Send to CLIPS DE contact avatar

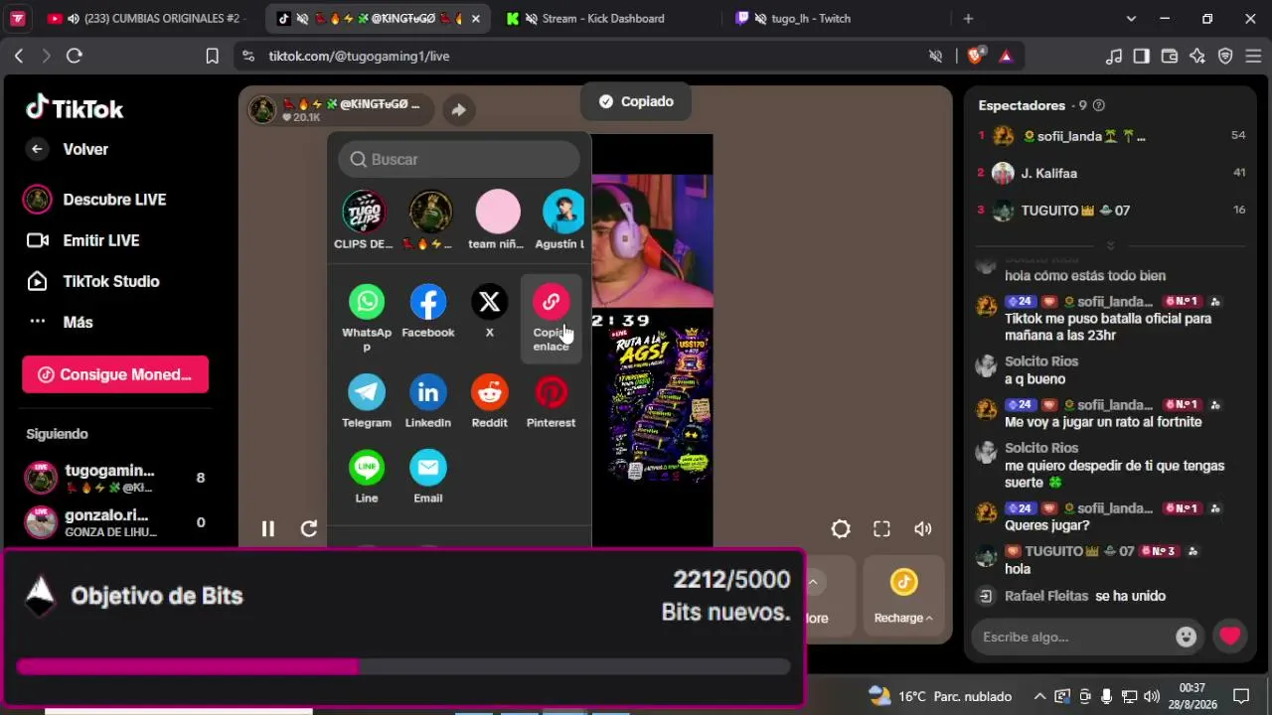coord(364,212)
